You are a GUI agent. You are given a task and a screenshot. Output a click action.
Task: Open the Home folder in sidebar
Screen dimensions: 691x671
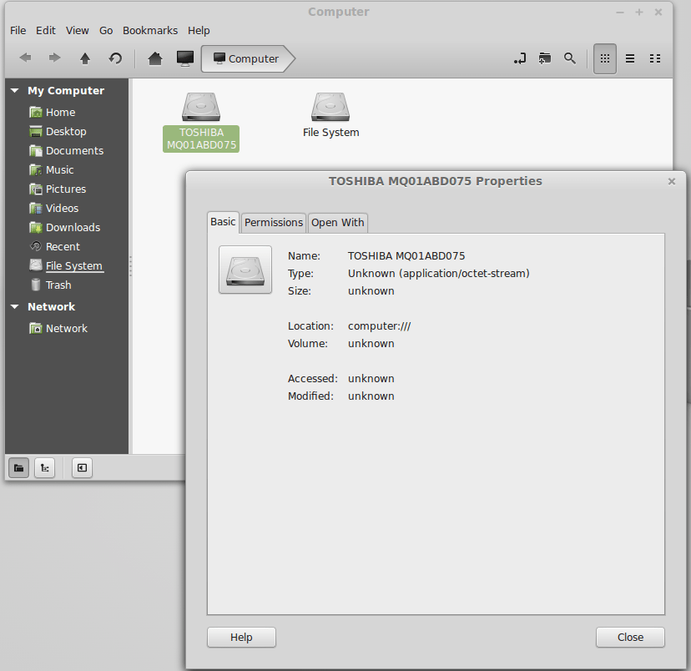tap(60, 112)
